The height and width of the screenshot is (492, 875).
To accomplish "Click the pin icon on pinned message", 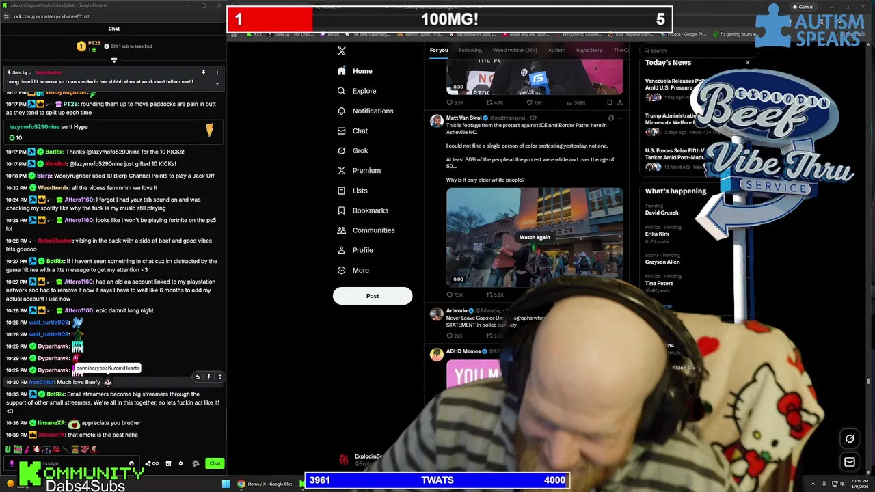I will (203, 72).
